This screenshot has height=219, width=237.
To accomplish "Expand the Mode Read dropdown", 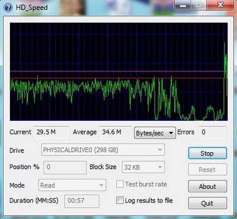I will coord(72,185).
